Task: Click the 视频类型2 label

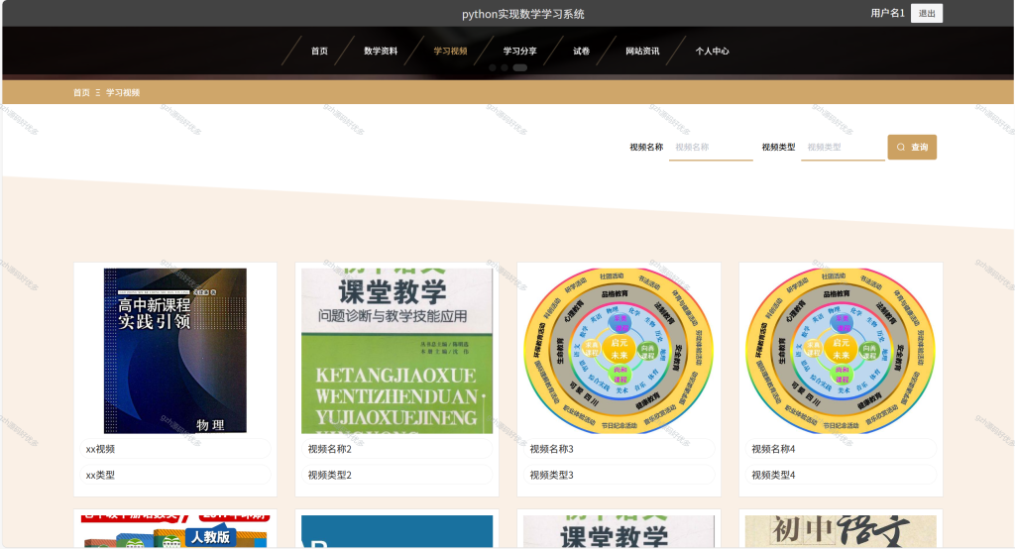Action: click(329, 475)
